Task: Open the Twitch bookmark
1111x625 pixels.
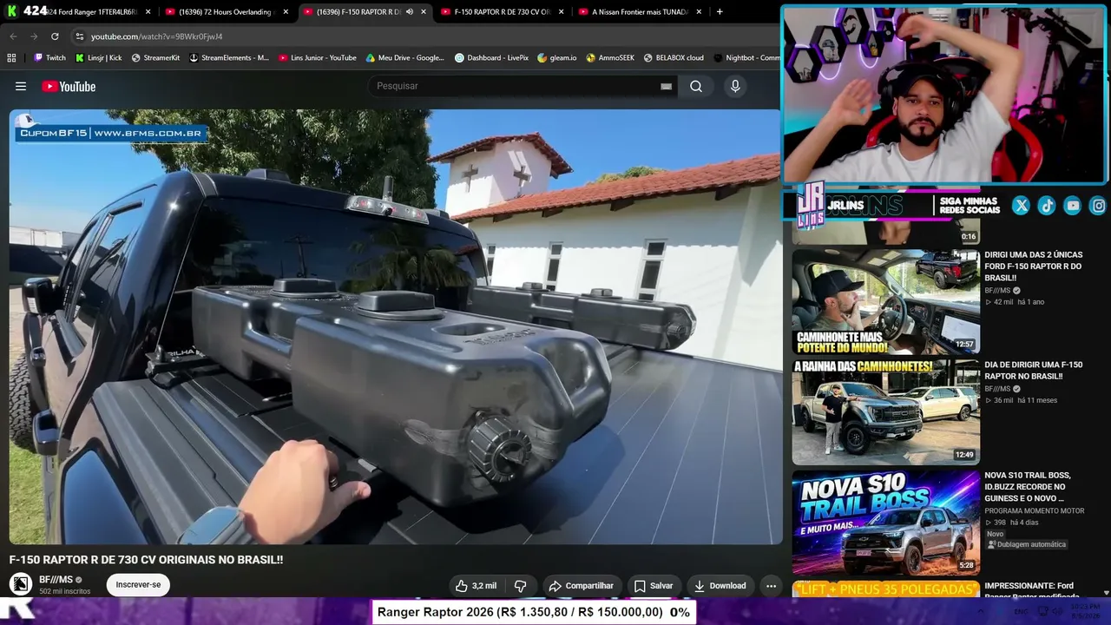Action: click(49, 57)
